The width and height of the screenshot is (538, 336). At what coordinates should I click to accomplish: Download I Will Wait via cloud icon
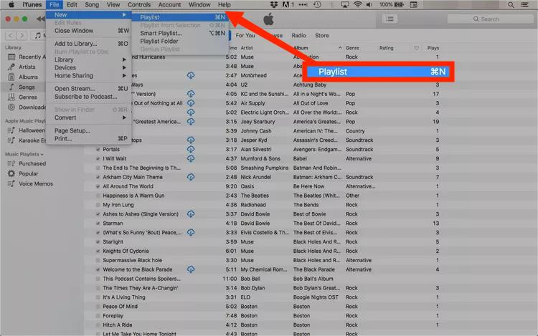coord(191,158)
